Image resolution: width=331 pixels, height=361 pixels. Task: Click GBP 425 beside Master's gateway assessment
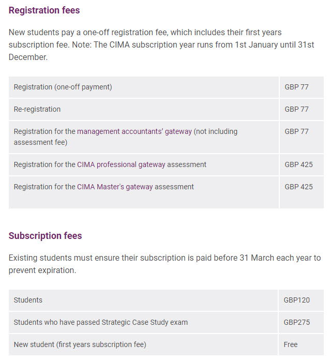coord(298,187)
